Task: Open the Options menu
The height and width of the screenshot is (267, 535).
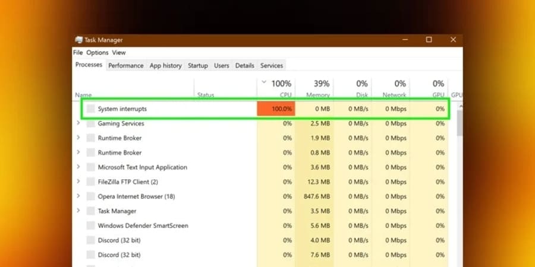Action: (97, 52)
